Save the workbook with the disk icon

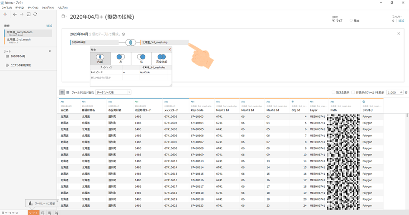coord(28,14)
